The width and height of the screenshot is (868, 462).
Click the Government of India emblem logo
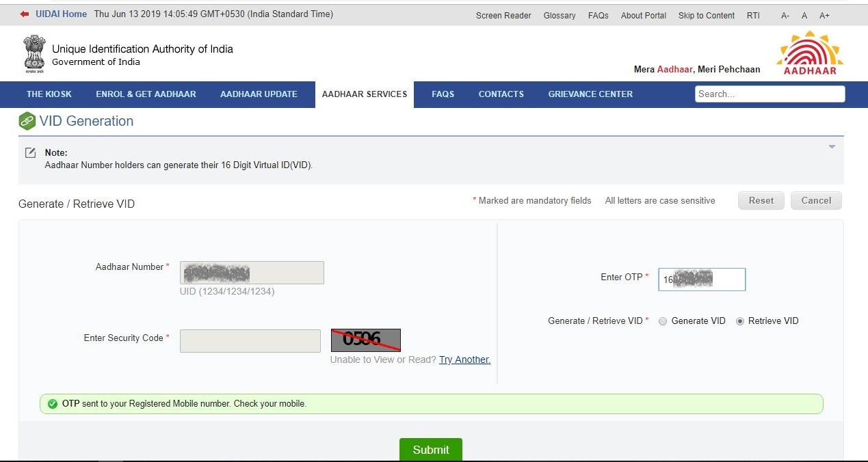[x=34, y=54]
